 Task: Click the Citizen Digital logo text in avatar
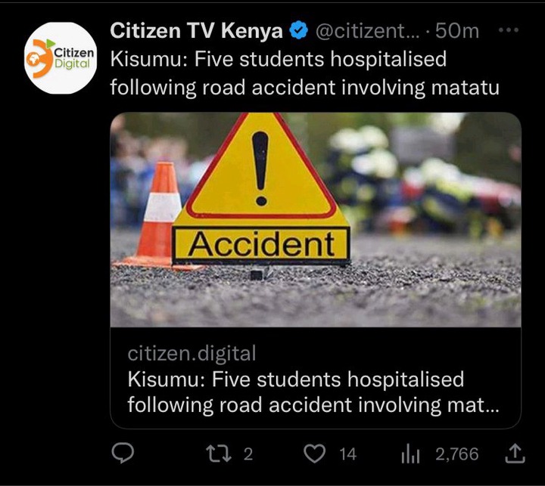(73, 57)
